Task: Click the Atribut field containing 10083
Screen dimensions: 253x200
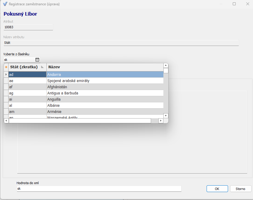Action: [x=28, y=27]
